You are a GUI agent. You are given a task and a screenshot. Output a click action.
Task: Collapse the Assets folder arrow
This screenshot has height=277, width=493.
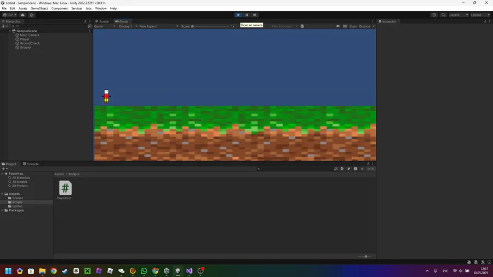(3, 194)
